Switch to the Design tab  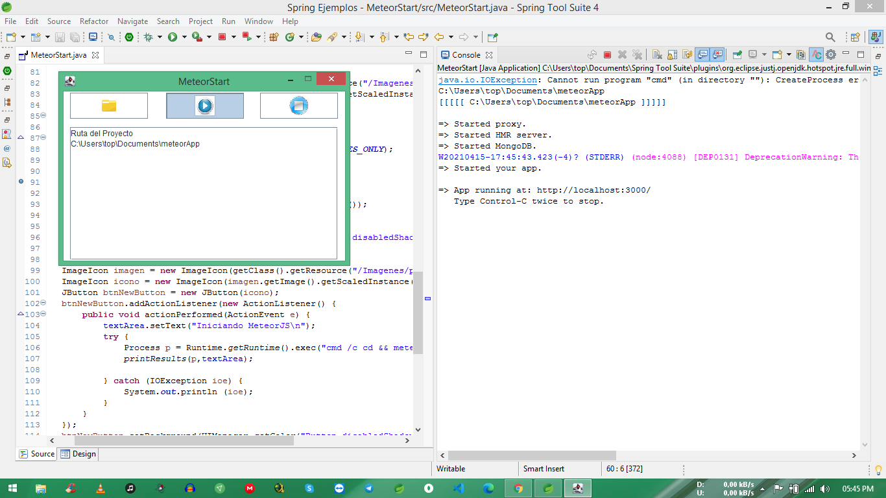pyautogui.click(x=78, y=454)
